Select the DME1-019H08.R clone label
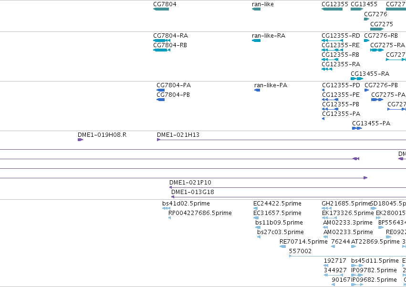 pos(102,135)
